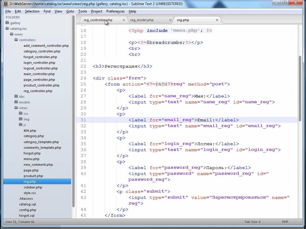Open login_controller.php file
Viewport: 306px width, 229px height.
click(39, 63)
